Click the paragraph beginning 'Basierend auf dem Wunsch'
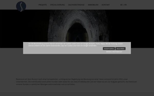Screen dimensions: 154x96 (76, 82)
